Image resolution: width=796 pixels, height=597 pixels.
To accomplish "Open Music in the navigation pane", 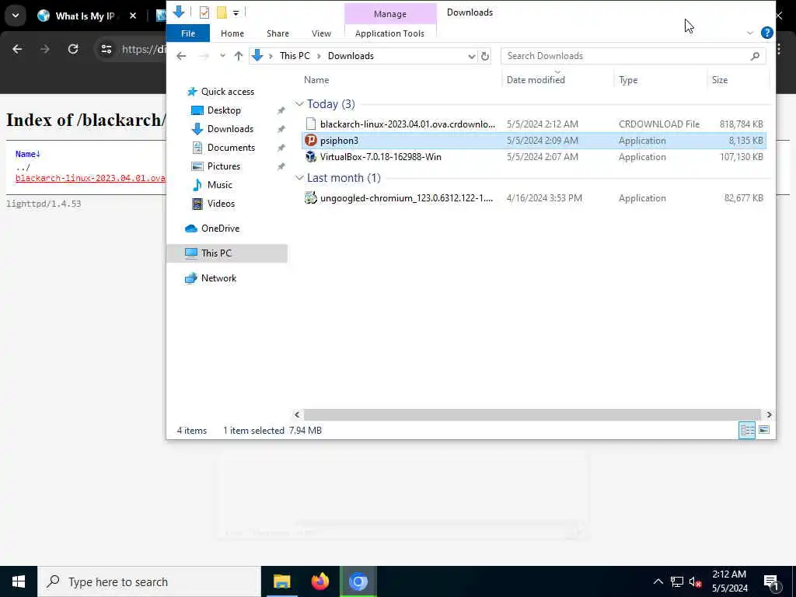I will [x=219, y=185].
